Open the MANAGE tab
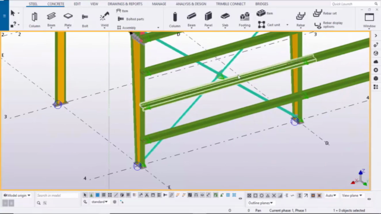381x214 pixels. 159,4
